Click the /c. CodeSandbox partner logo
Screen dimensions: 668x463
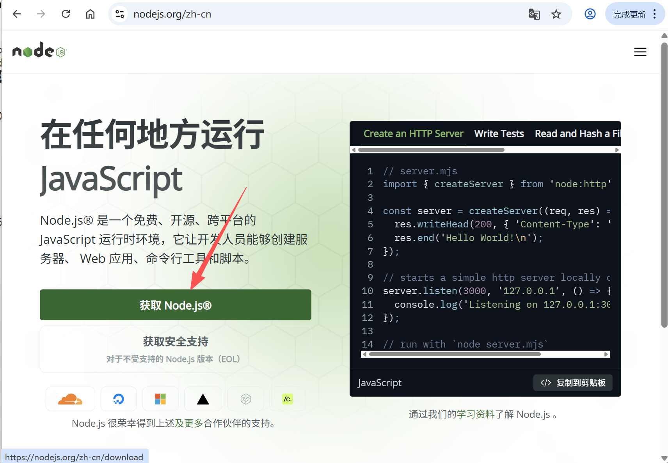(287, 399)
